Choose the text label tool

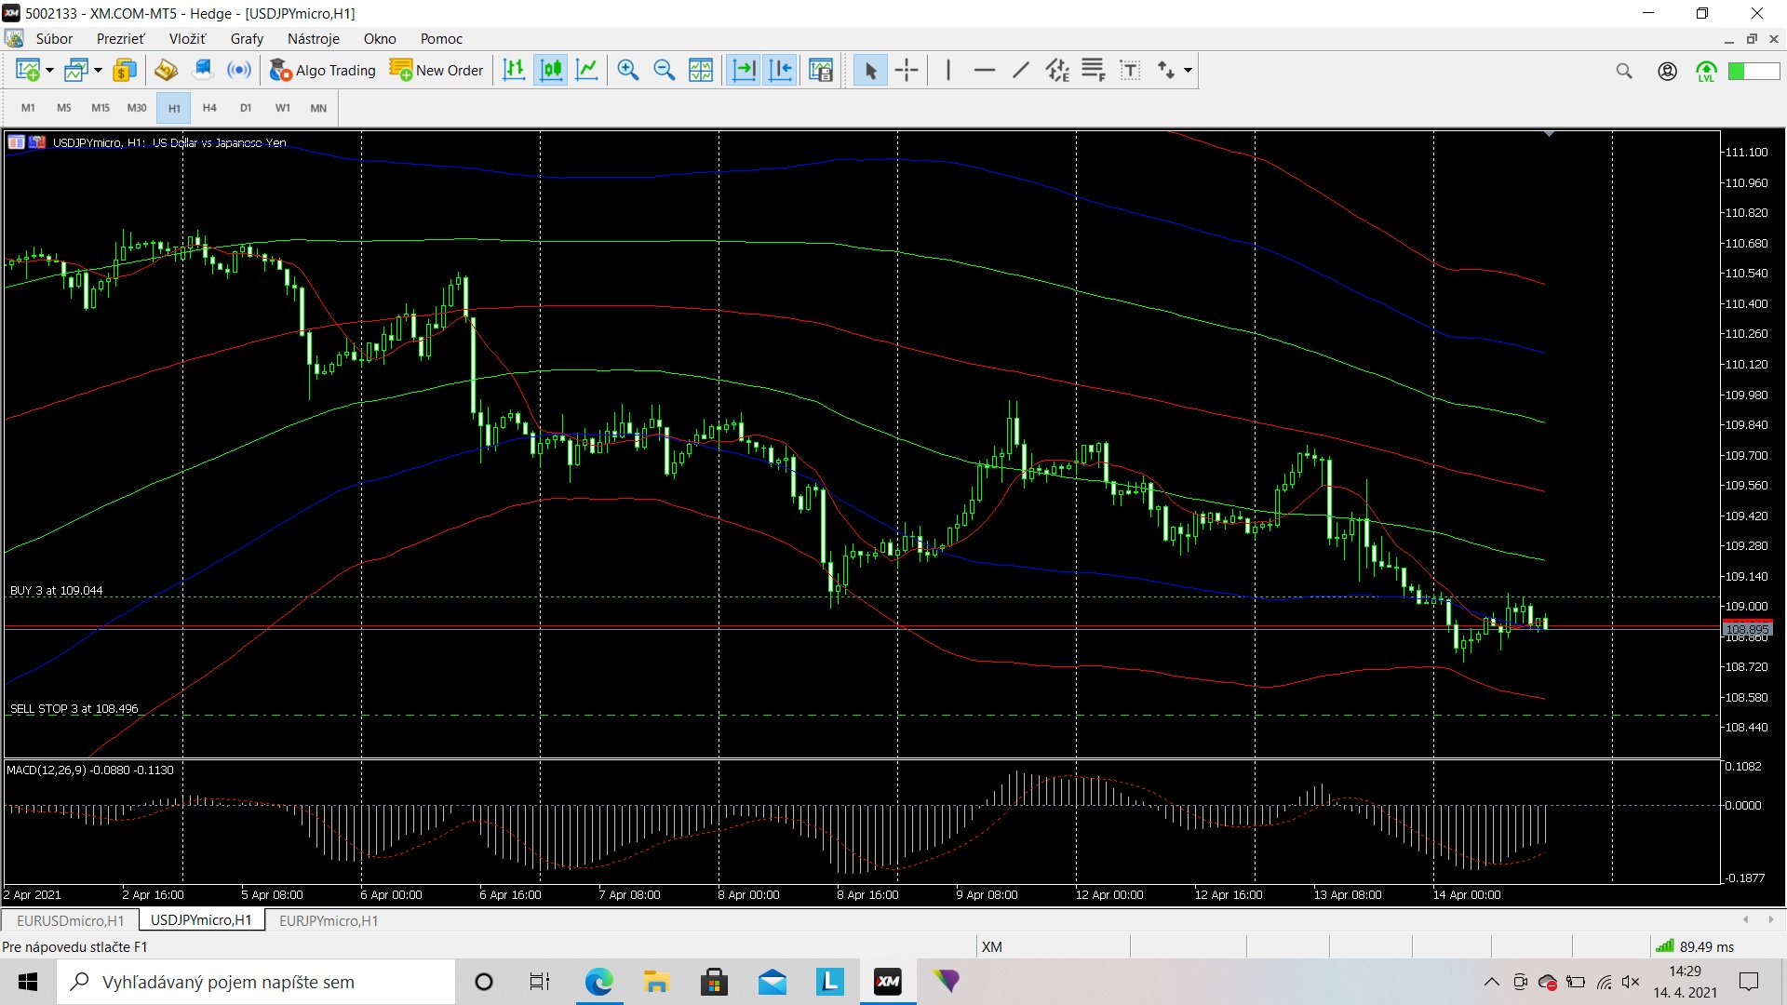click(1130, 70)
